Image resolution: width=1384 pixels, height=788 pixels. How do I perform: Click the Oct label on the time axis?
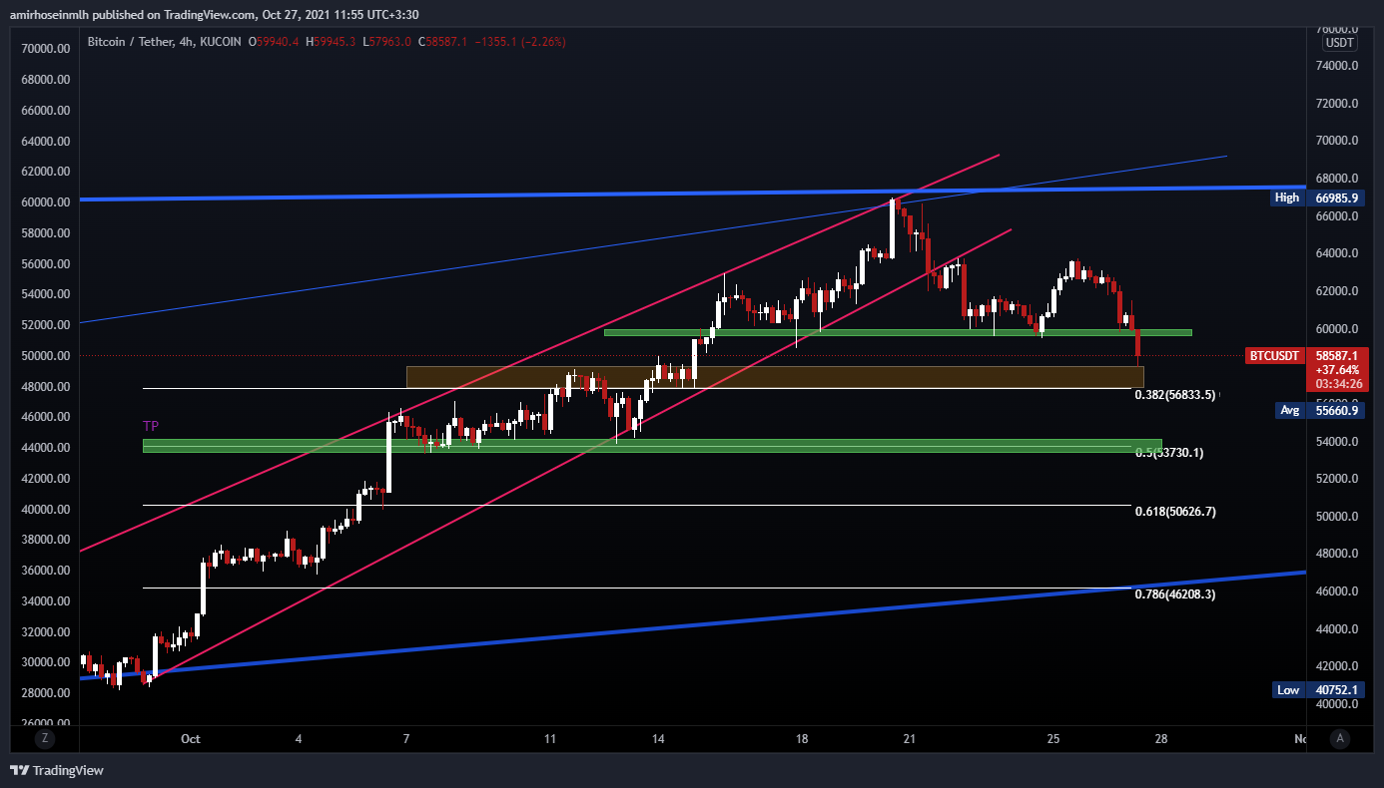pyautogui.click(x=191, y=739)
